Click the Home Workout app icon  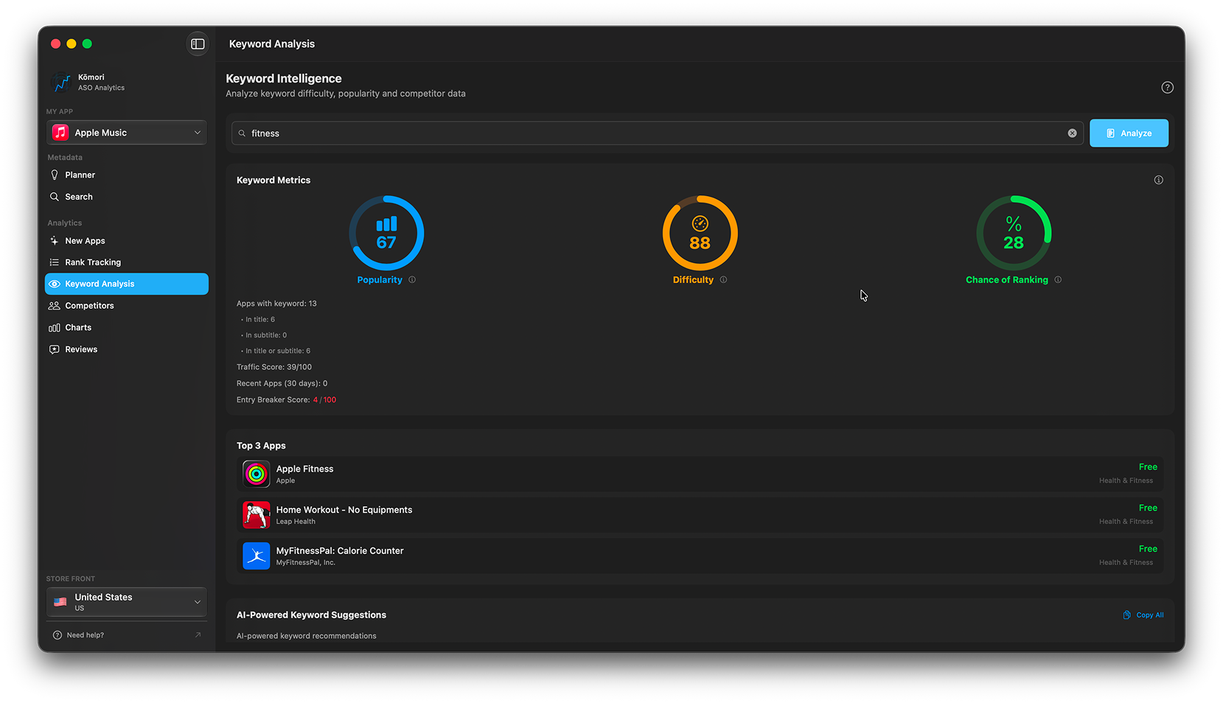point(257,515)
